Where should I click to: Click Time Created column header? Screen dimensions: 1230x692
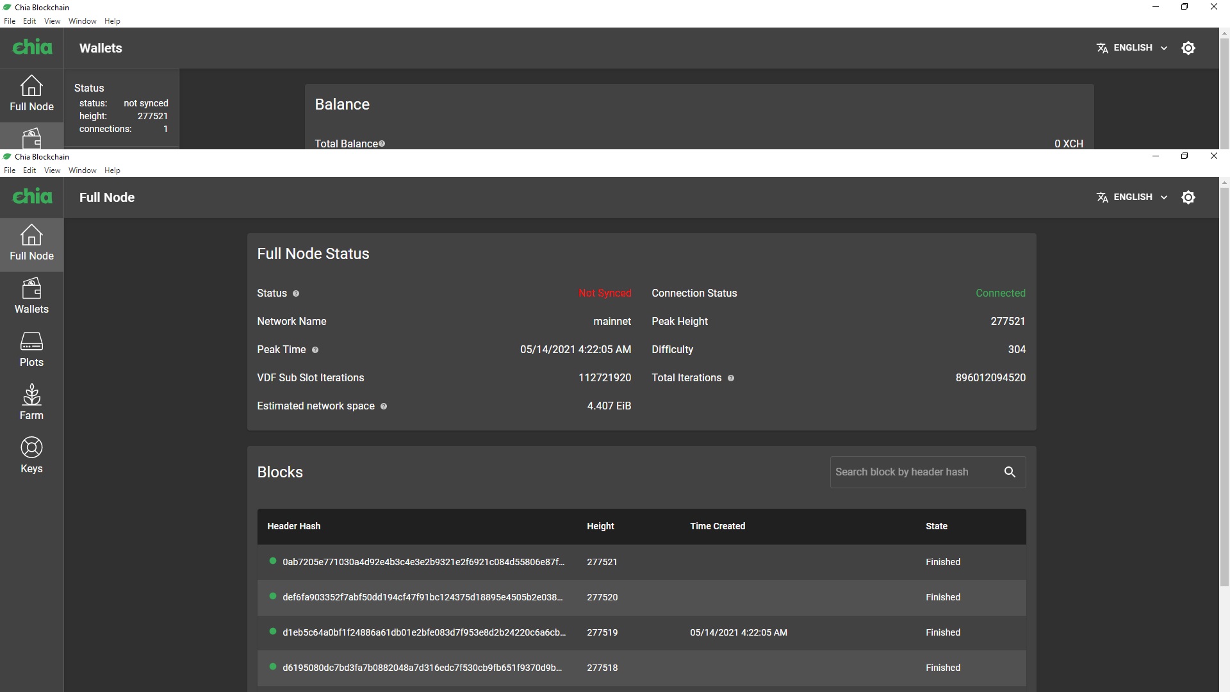click(717, 526)
